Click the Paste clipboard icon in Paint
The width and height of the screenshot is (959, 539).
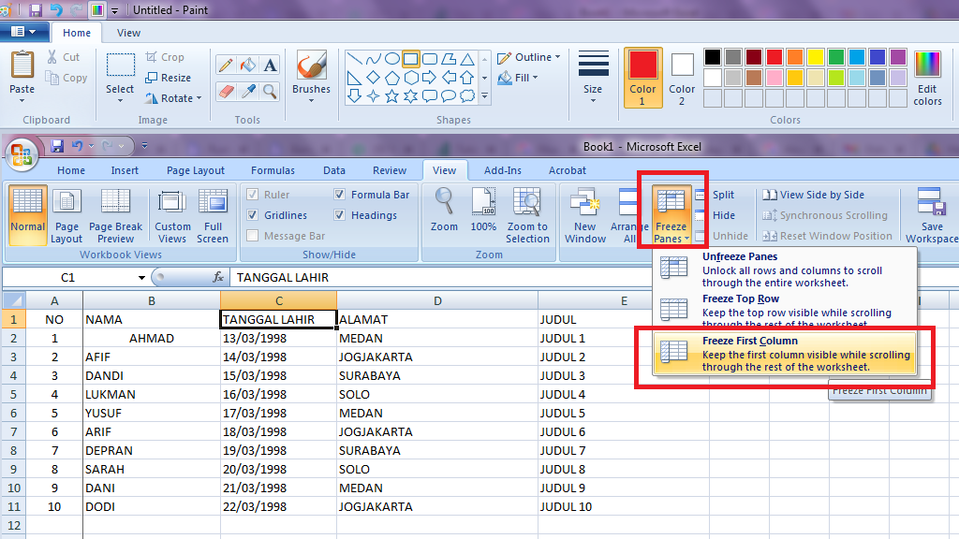22,66
